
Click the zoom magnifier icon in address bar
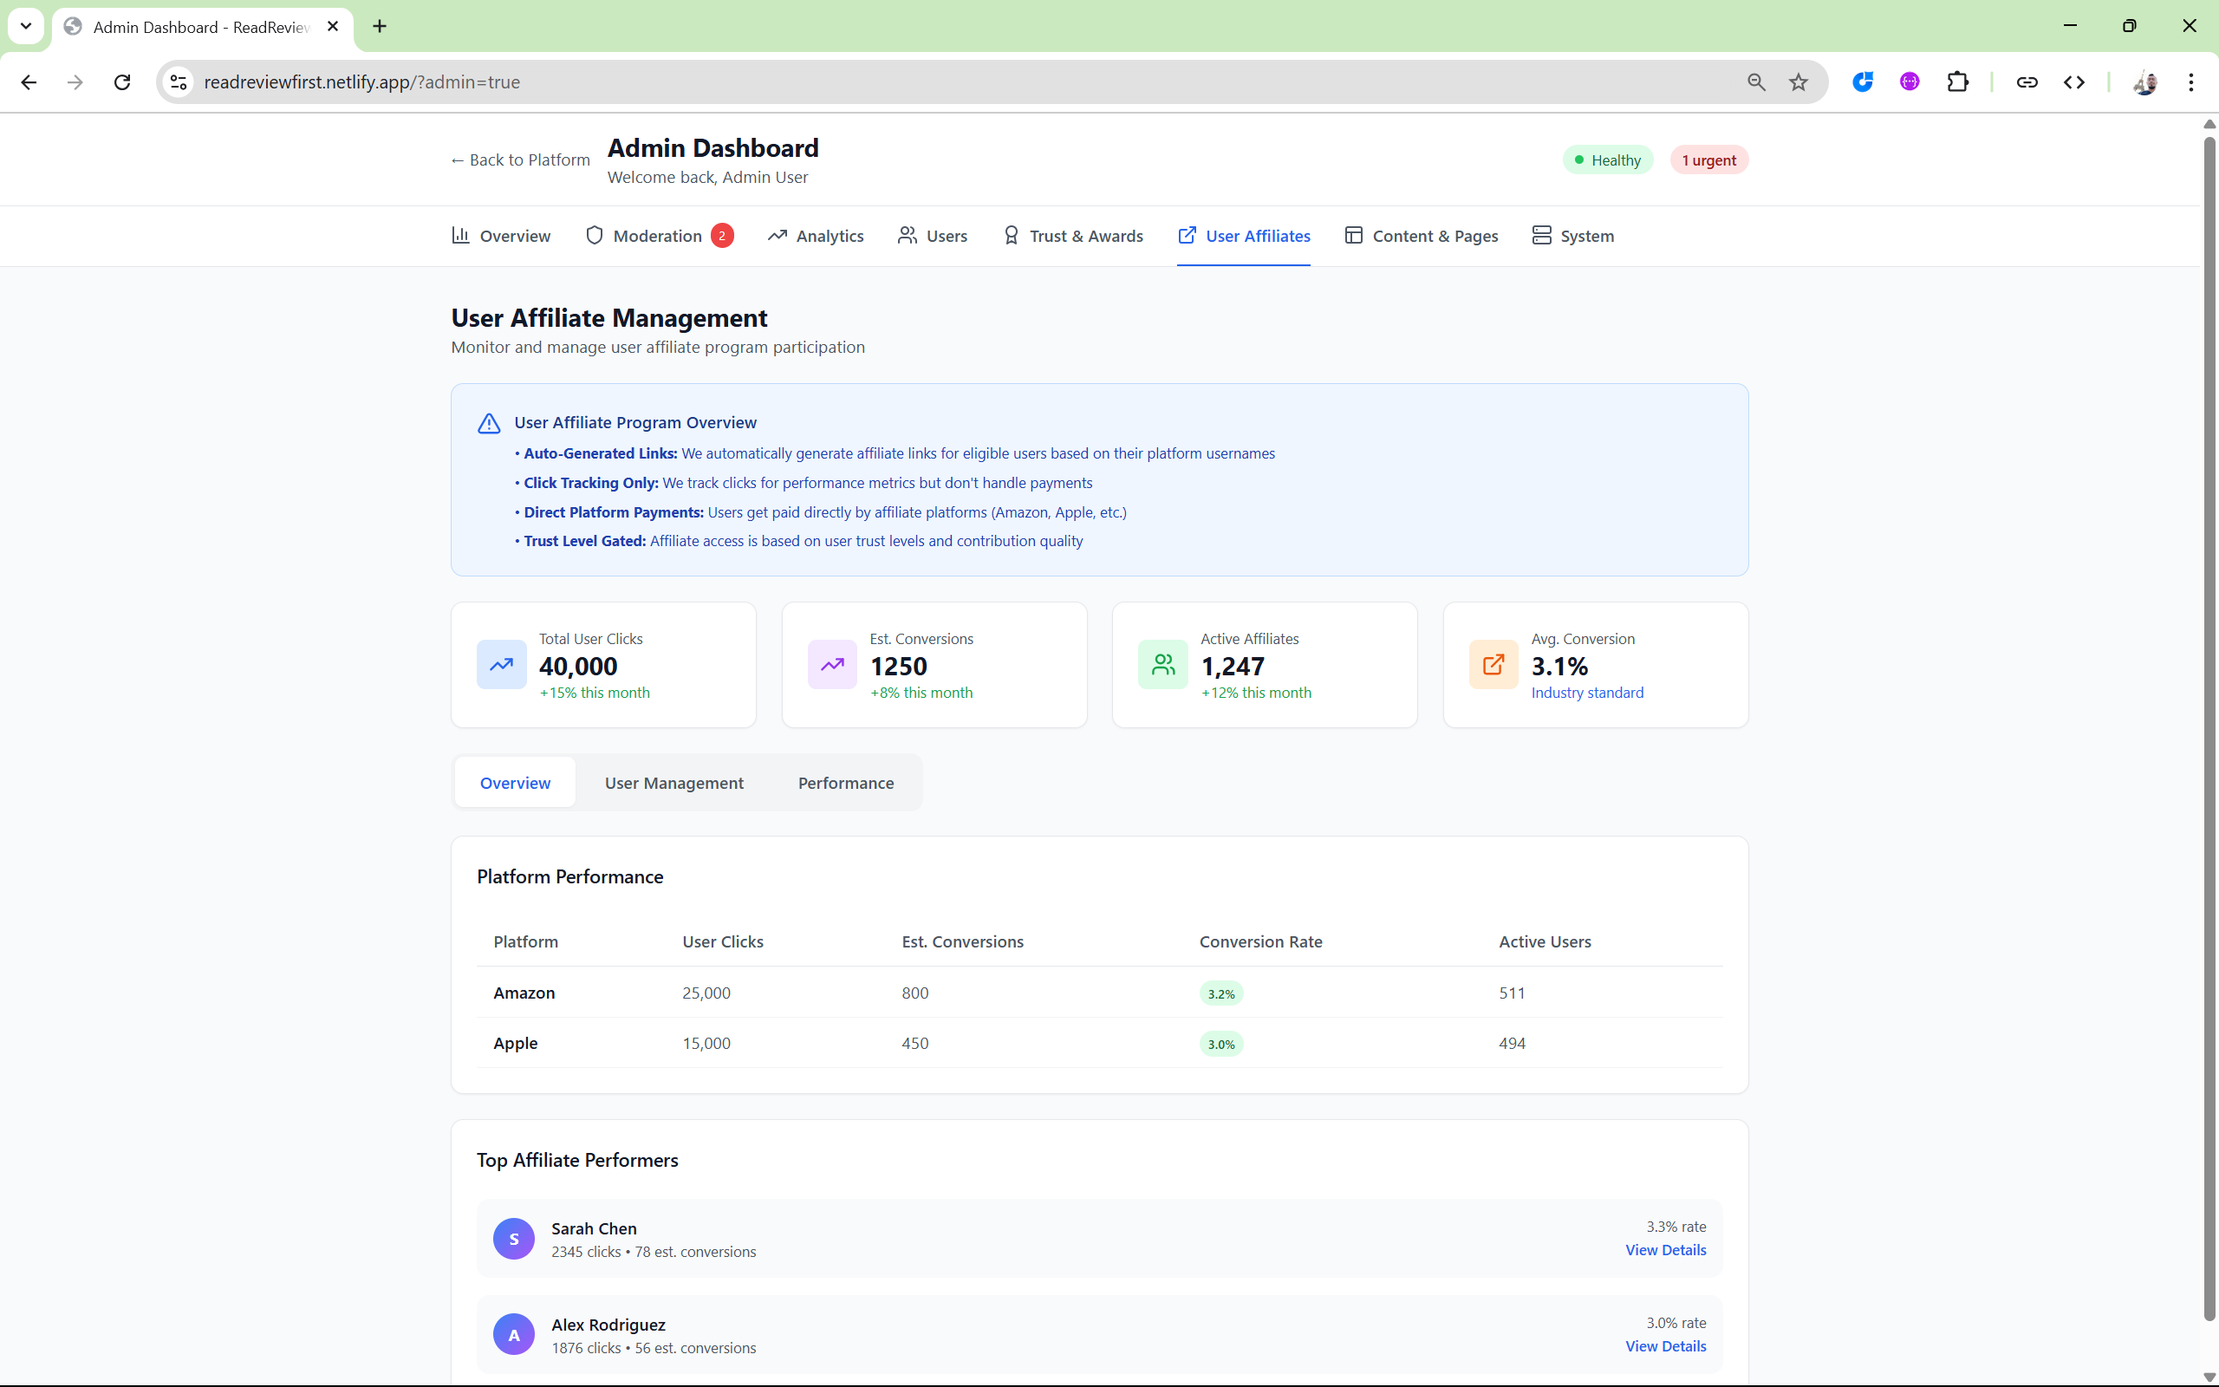coord(1756,82)
